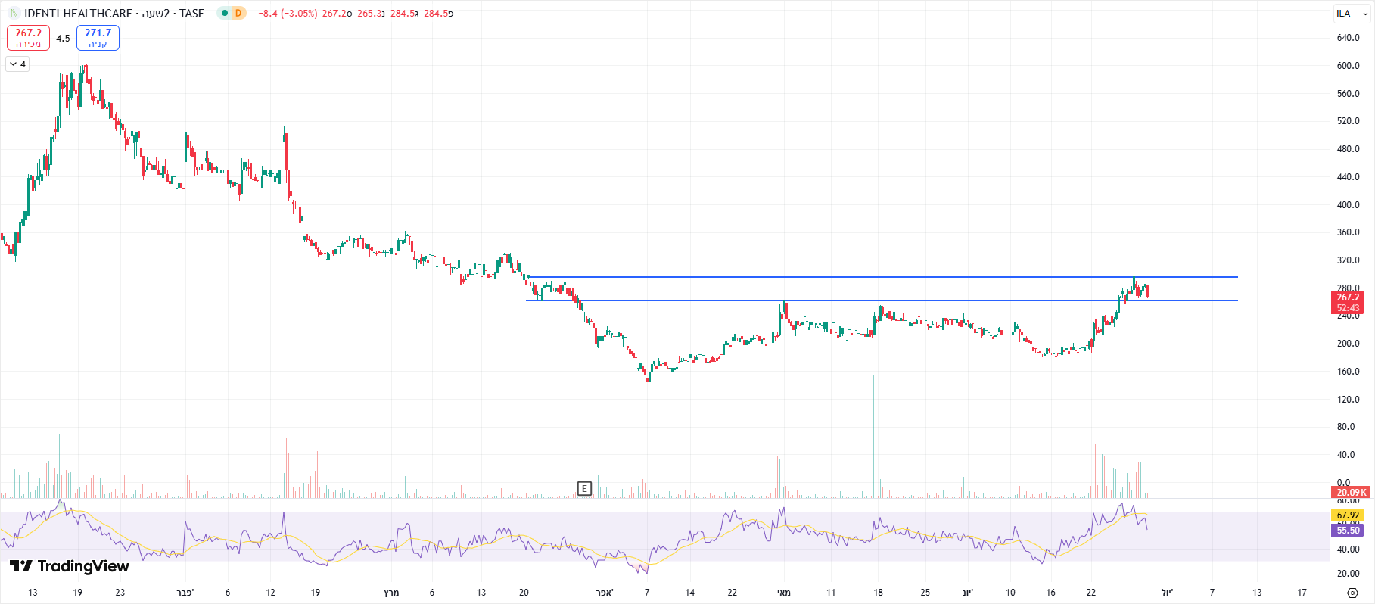Click the מרץ month label on time axis
Viewport: 1375px width, 604px height.
(391, 593)
